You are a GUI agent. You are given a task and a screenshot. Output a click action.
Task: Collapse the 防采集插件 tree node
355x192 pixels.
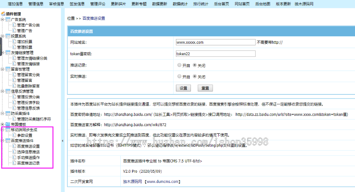2,113
